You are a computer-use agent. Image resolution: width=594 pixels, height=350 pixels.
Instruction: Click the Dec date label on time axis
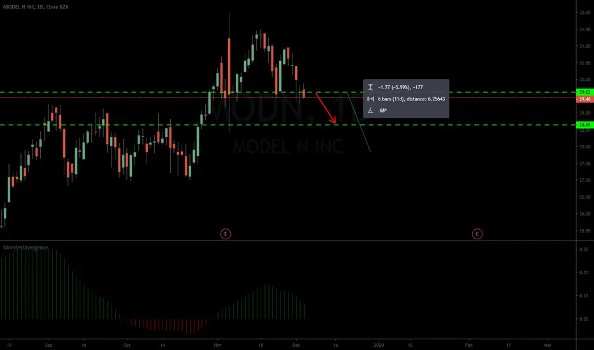pyautogui.click(x=296, y=345)
